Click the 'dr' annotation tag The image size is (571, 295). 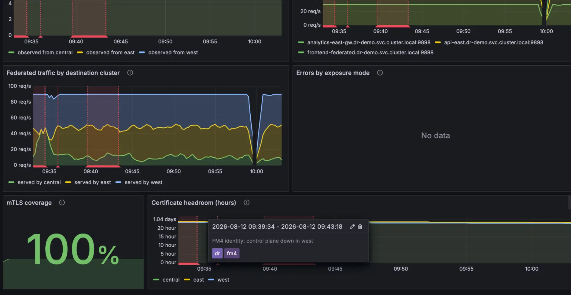pyautogui.click(x=217, y=253)
